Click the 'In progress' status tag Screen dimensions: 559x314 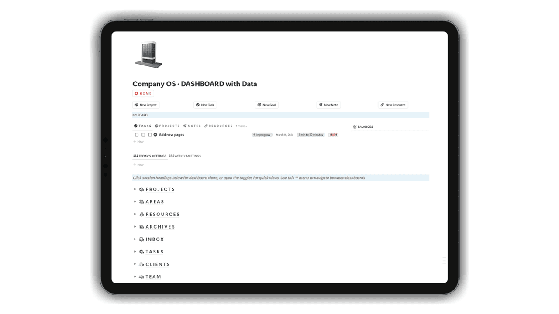point(262,135)
